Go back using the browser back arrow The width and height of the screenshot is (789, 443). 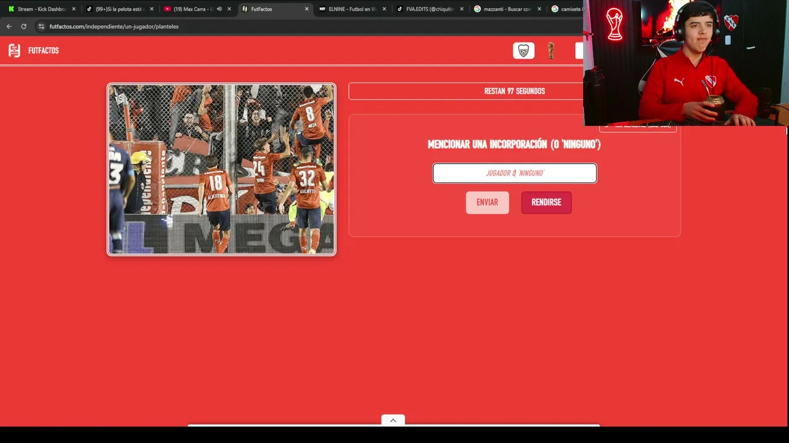click(9, 26)
